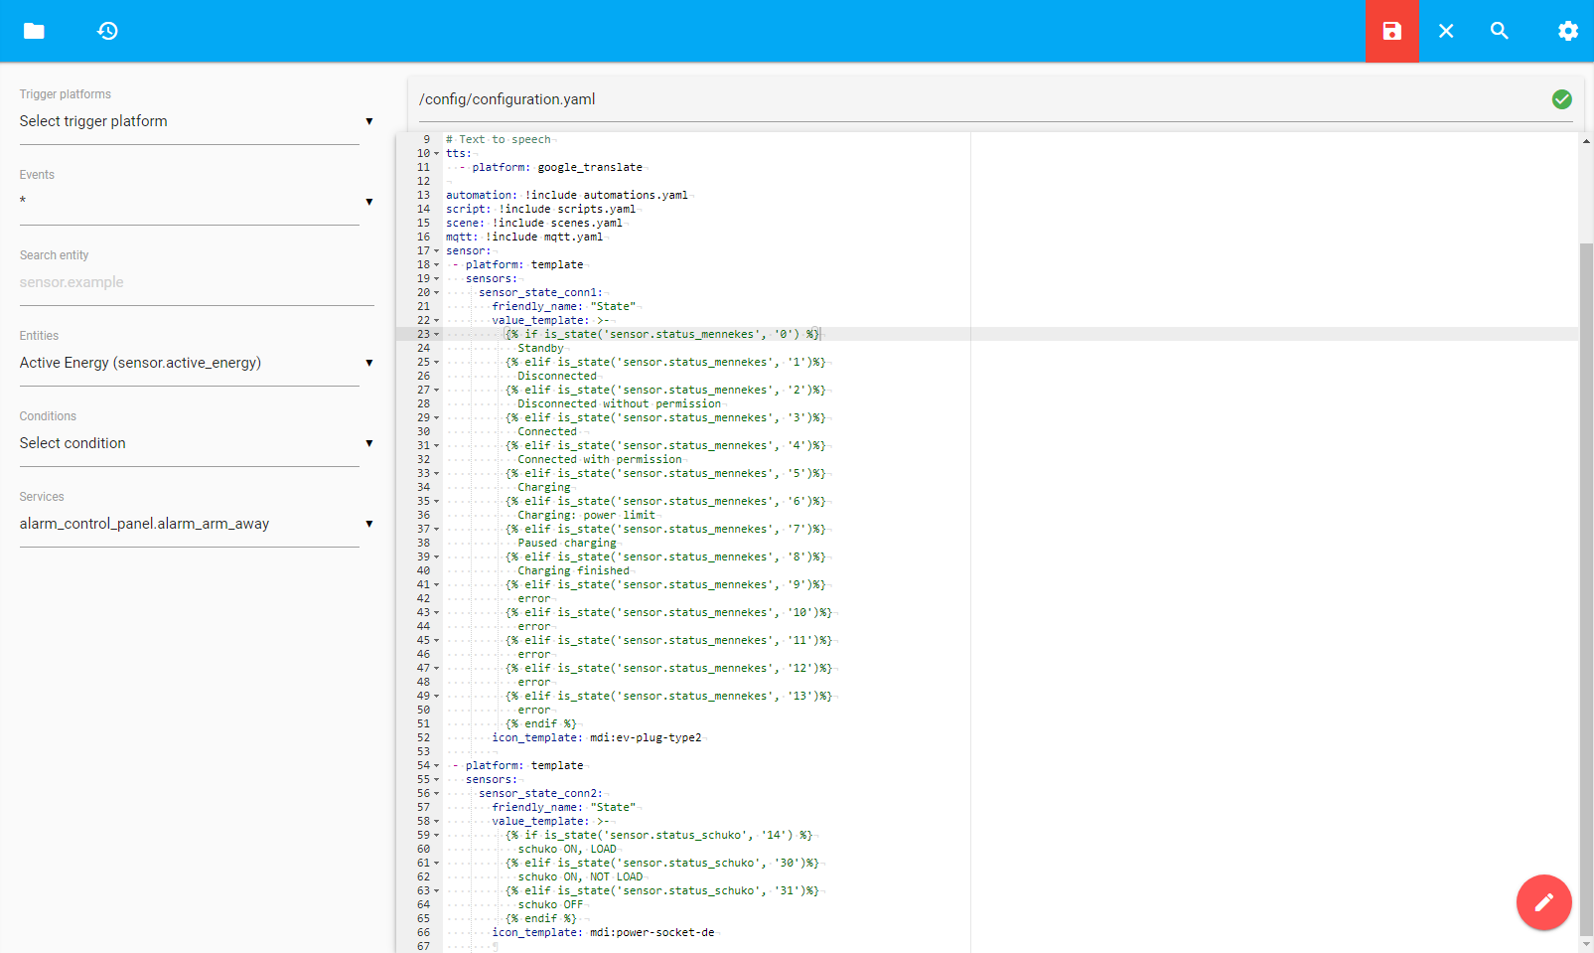Viewport: 1594px width, 953px height.
Task: Open the Entities Active Energy dropdown
Action: click(x=197, y=363)
